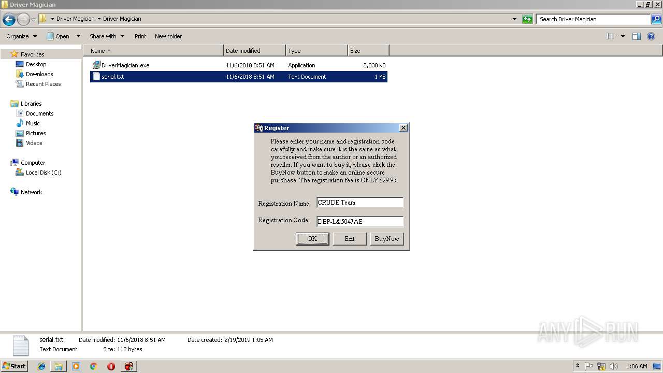Close the Register dialog
The width and height of the screenshot is (663, 373).
point(403,128)
